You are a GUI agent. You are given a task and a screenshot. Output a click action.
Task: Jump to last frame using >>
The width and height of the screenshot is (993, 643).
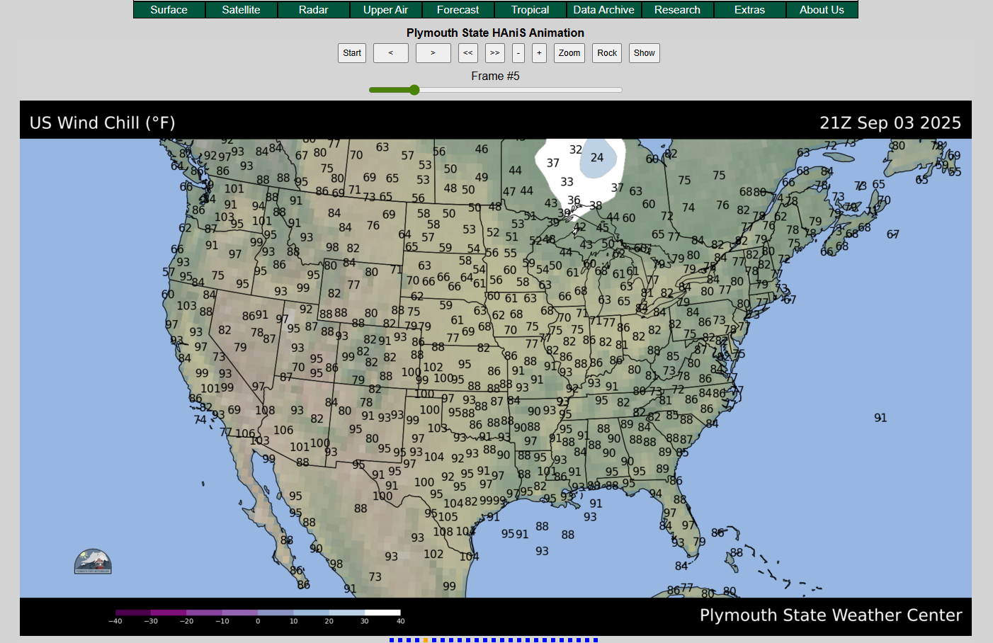494,52
